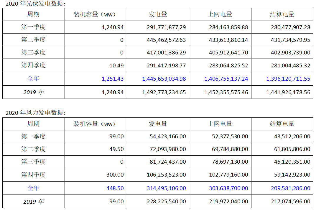Screen dimensions: 316x211
Task: Select blue total 1,406,755,137.24
Action: tap(226, 79)
